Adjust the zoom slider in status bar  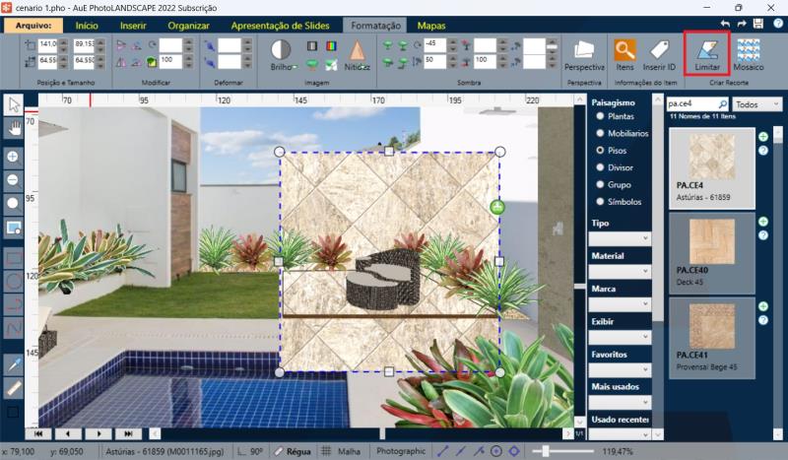tap(545, 451)
